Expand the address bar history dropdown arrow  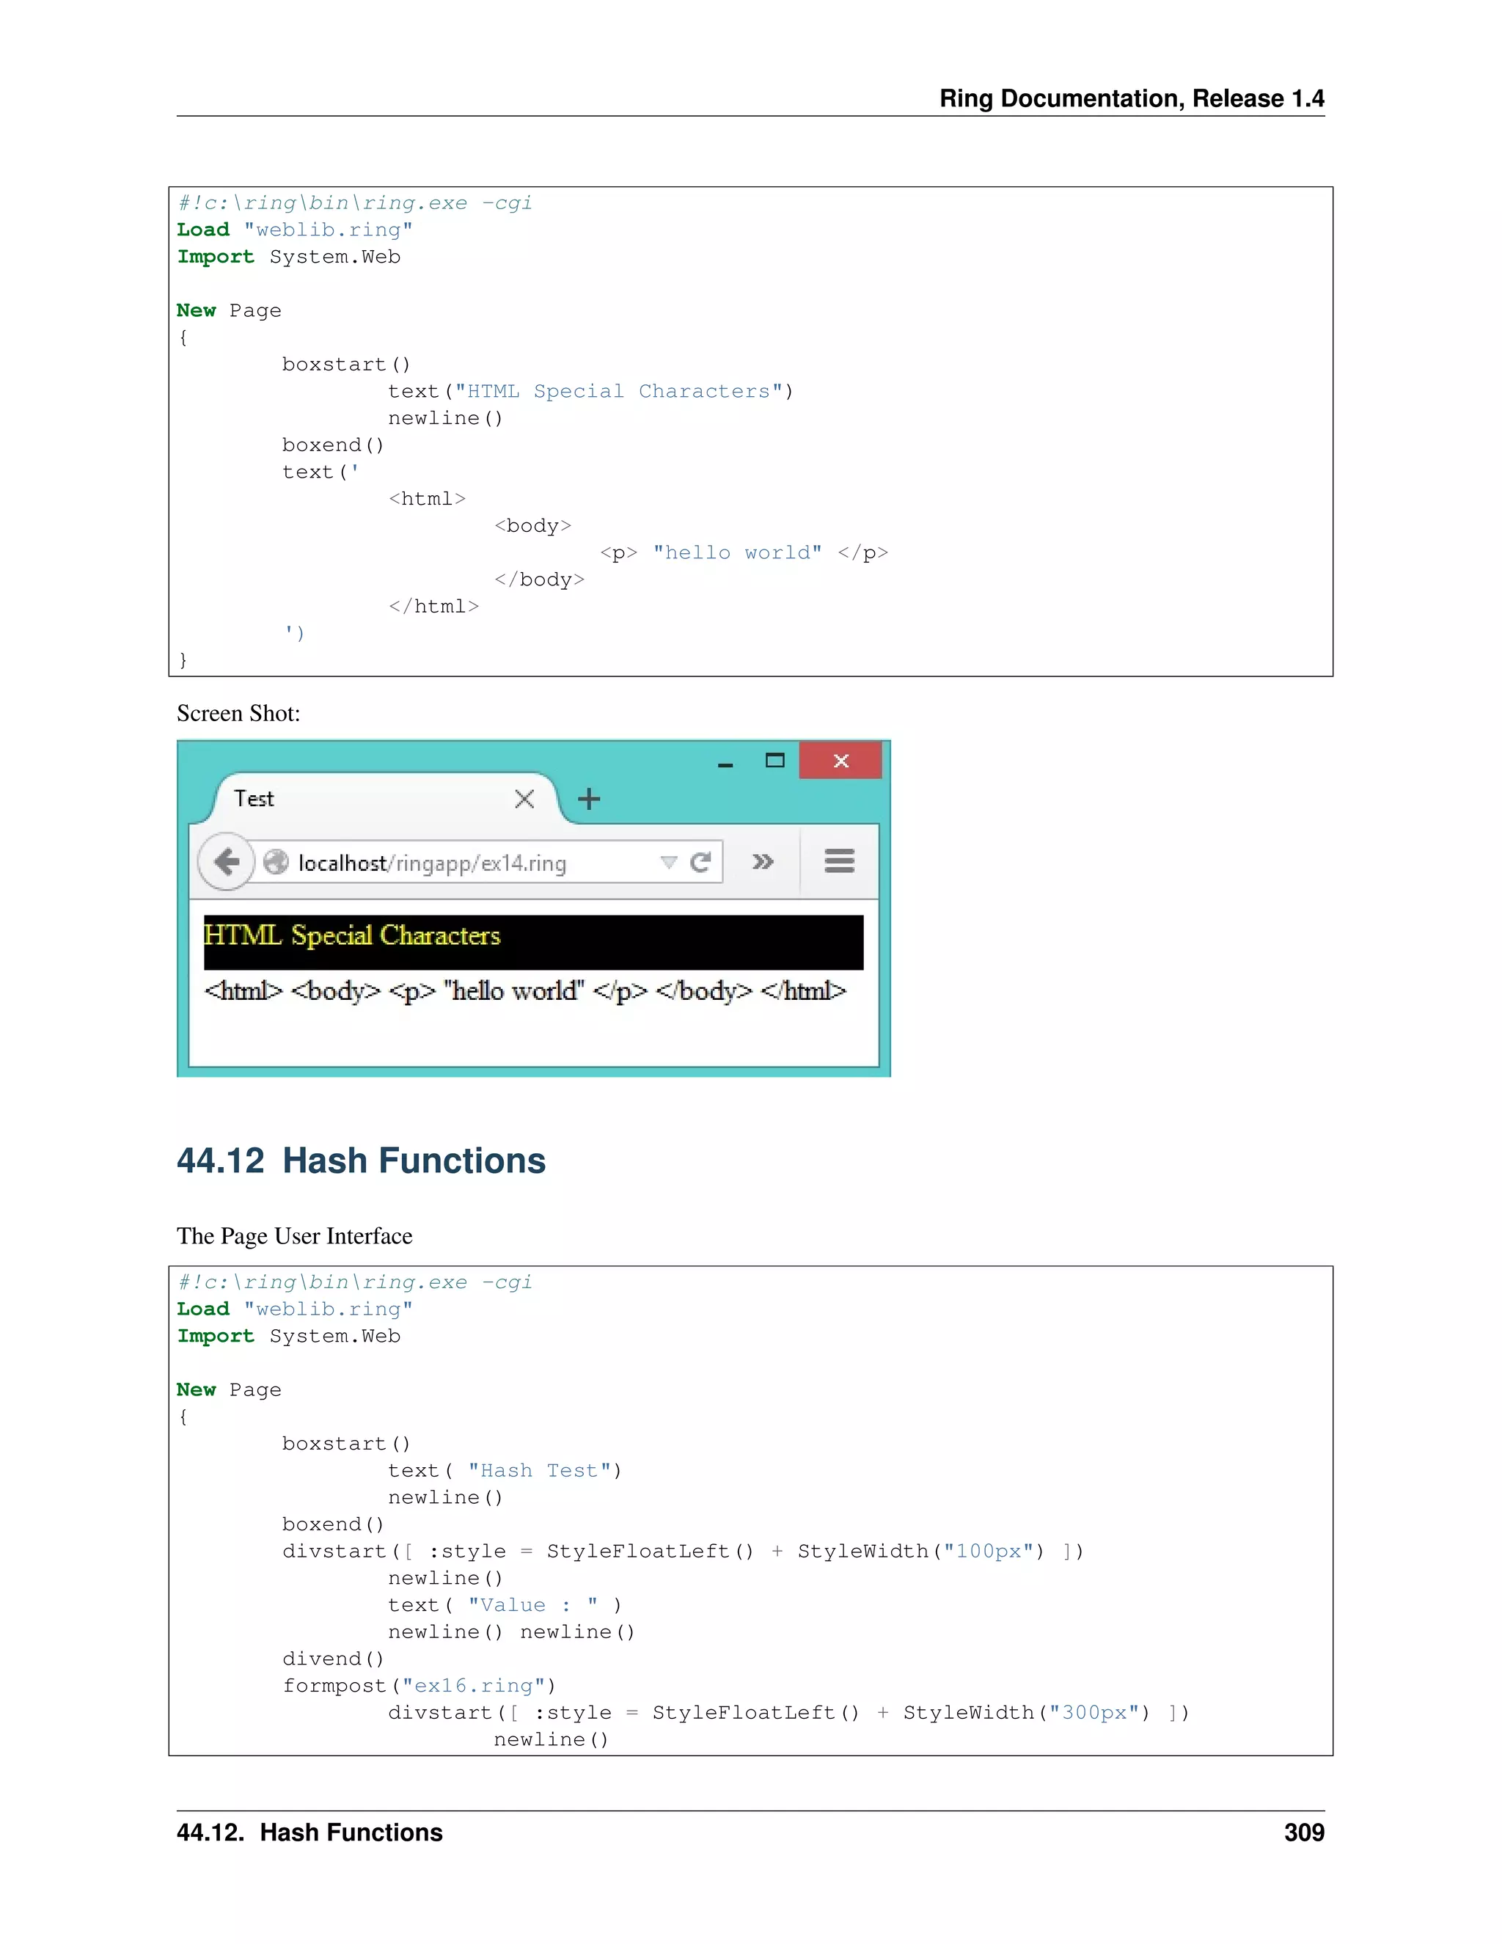click(x=668, y=862)
